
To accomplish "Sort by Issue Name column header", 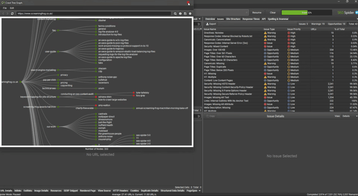I will tap(233, 29).
